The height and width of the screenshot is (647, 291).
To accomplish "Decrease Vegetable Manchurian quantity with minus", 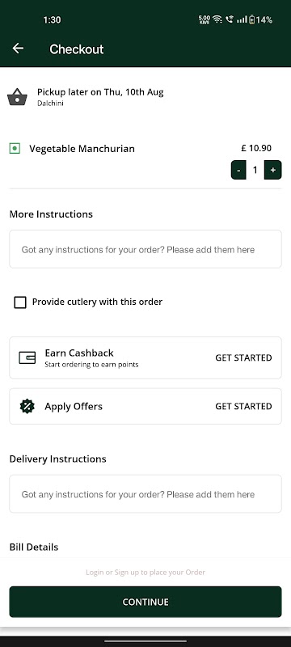I will tap(238, 170).
